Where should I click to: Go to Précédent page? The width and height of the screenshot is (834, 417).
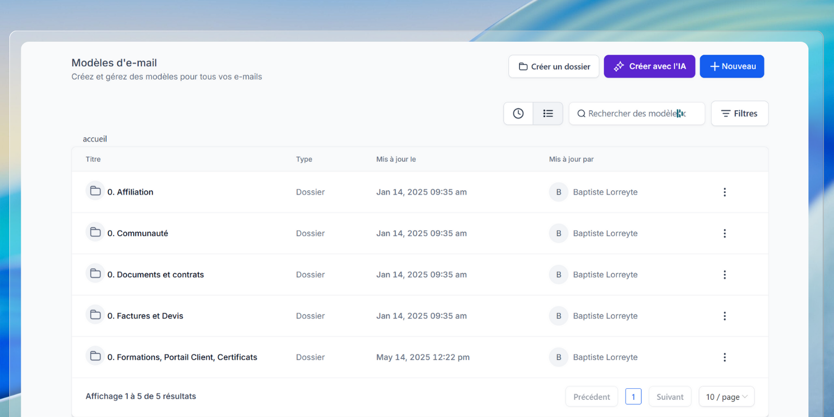click(592, 397)
